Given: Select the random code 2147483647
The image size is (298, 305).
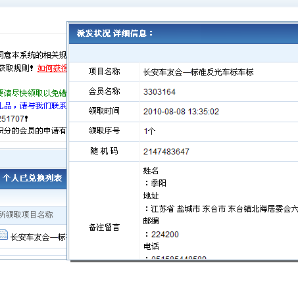Looking at the screenshot, I should 166,152.
